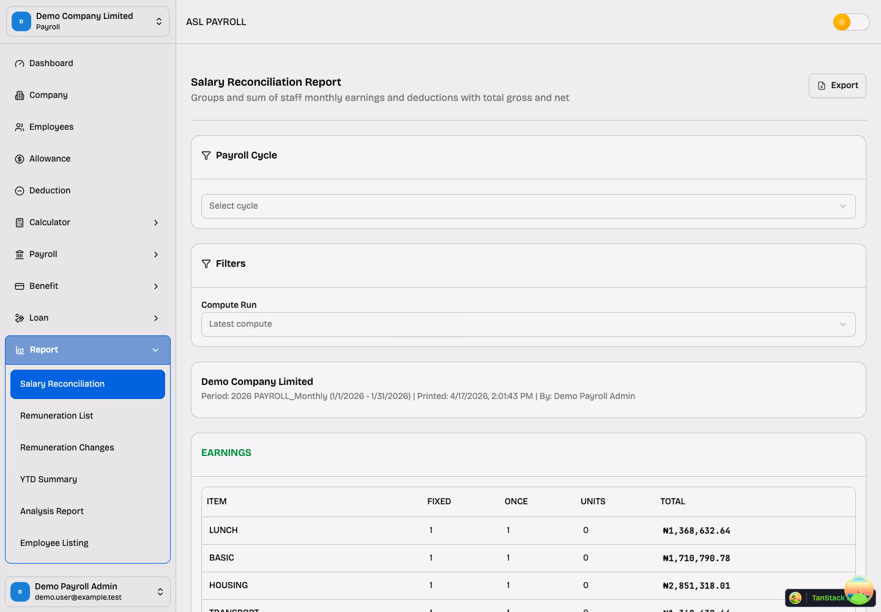This screenshot has width=881, height=612.
Task: Click the Payroll bank icon
Action: point(20,254)
